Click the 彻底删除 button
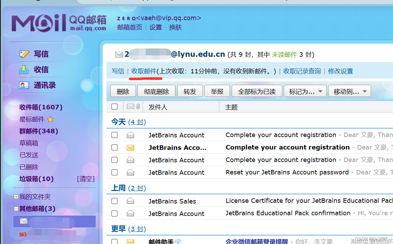393x244 pixels. (156, 91)
